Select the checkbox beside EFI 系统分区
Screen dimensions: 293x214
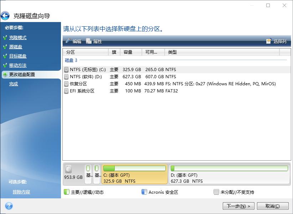pos(67,91)
